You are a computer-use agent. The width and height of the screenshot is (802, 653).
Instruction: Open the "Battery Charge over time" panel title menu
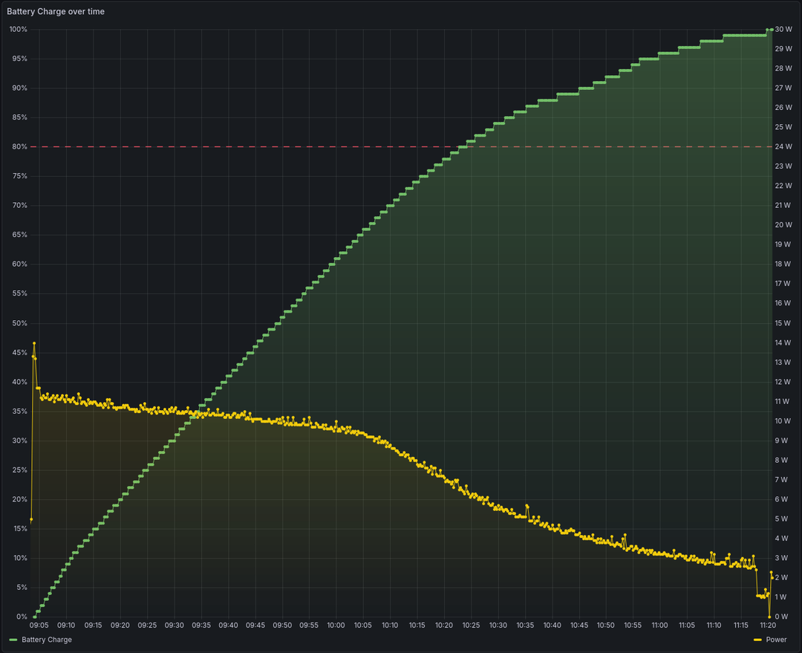click(56, 12)
